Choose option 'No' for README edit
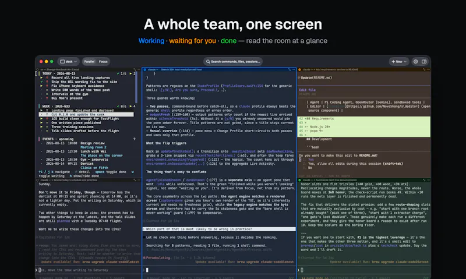This screenshot has width=466, height=279. pos(310,168)
